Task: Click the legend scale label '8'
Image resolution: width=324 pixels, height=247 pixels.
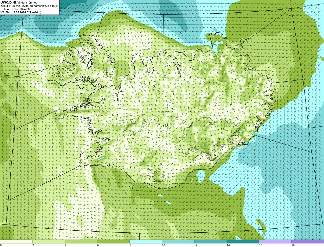Action: pos(130,245)
